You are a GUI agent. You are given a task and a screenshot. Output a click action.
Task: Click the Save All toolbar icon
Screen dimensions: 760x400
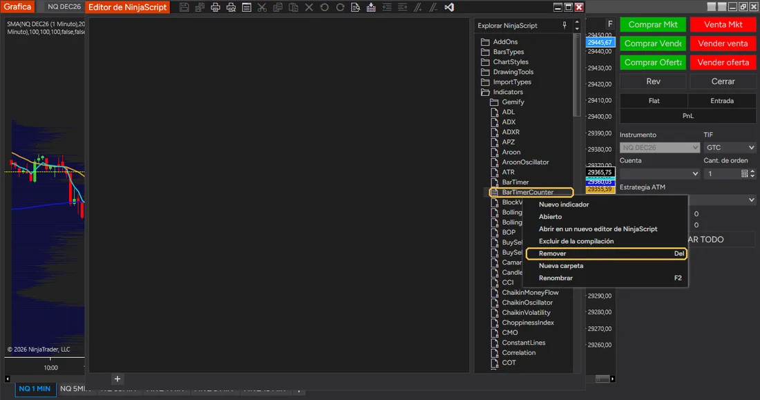[x=200, y=8]
